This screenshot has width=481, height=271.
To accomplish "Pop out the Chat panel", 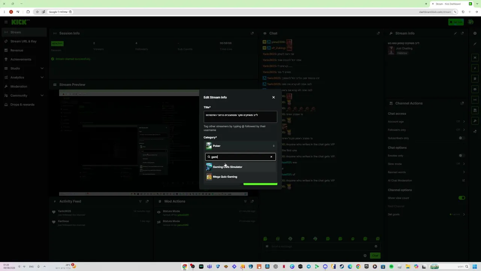I will click(378, 33).
